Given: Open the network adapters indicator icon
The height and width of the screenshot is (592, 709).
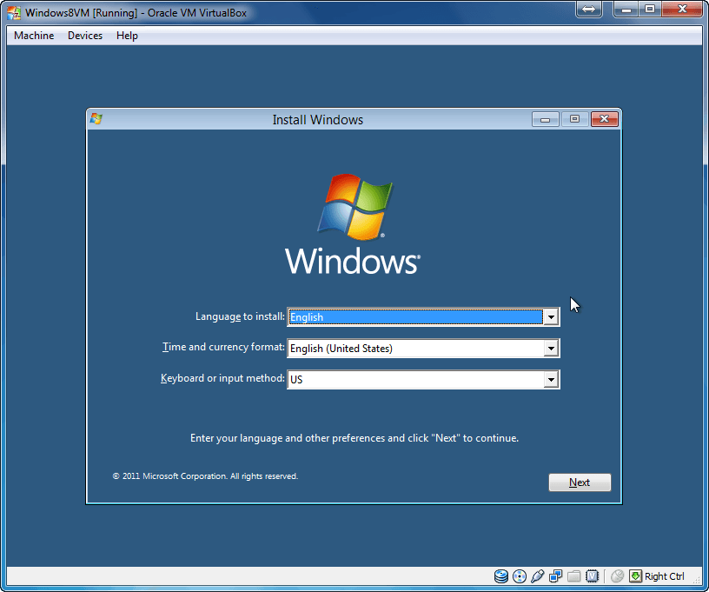Looking at the screenshot, I should (x=556, y=576).
